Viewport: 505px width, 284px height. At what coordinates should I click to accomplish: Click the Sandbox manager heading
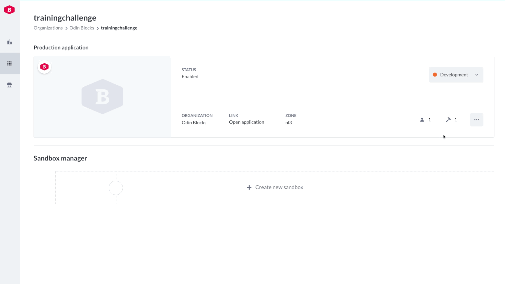coord(60,158)
